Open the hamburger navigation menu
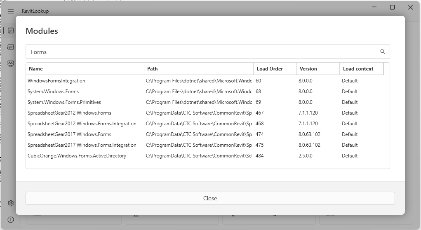The width and height of the screenshot is (421, 230). [x=10, y=11]
